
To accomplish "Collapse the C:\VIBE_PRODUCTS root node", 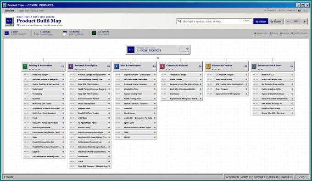I will coord(158,49).
